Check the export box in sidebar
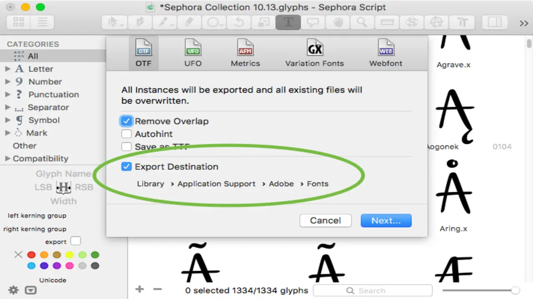The image size is (533, 299). pos(75,241)
